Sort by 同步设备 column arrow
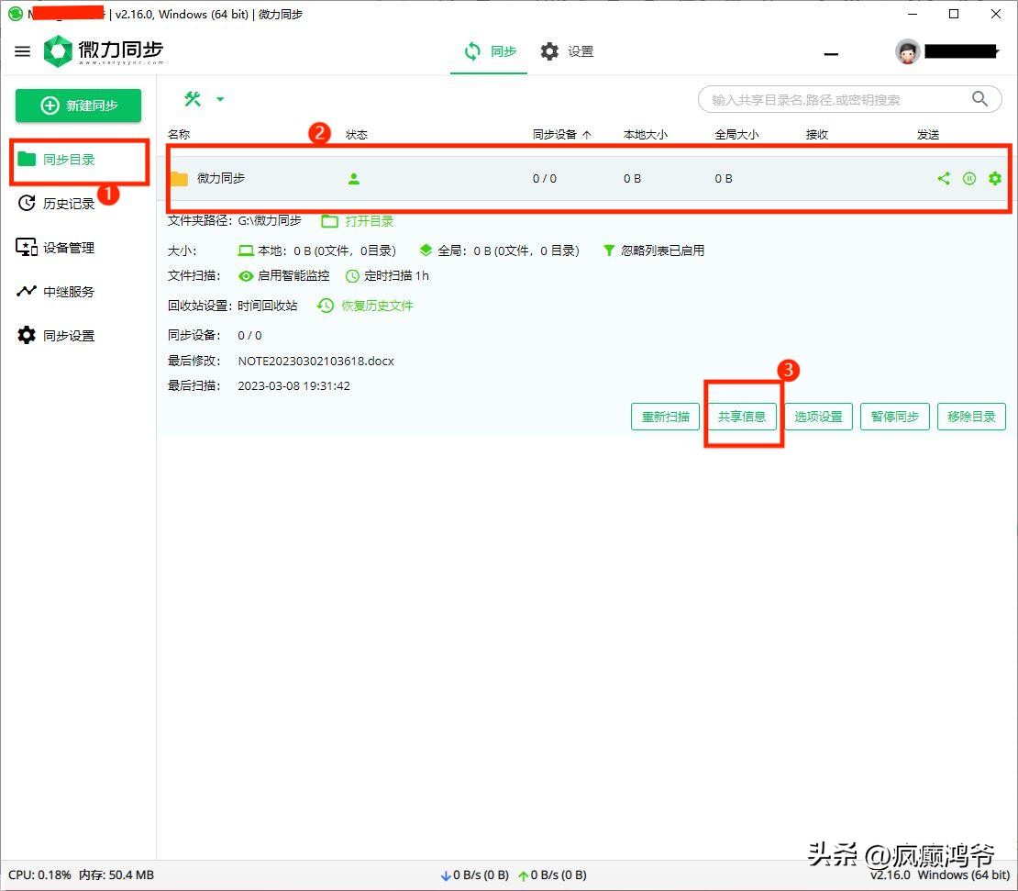Screen dimensions: 1018x891 pos(584,134)
